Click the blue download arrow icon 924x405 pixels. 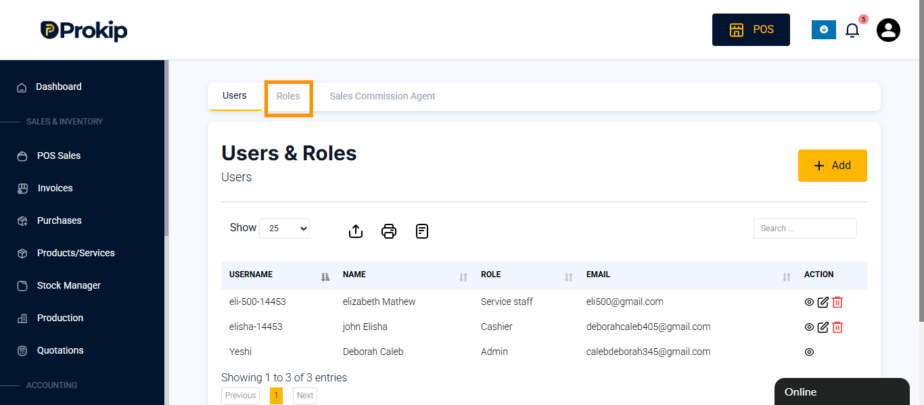824,30
